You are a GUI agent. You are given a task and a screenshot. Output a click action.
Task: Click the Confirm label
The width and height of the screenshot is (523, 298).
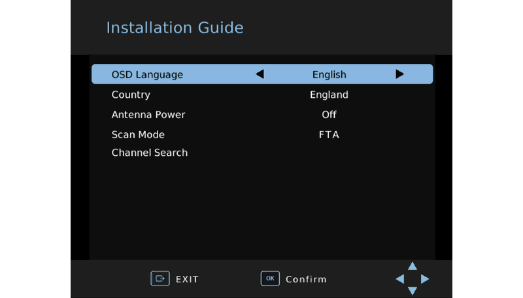[x=306, y=279]
